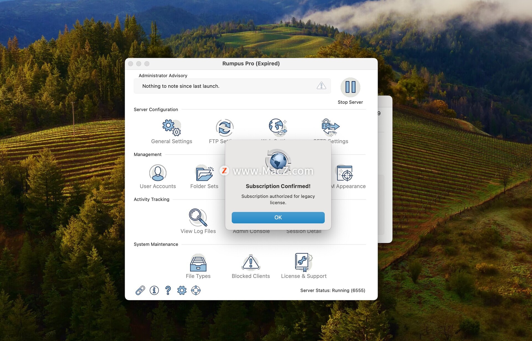Click the Stop Server pause icon
532x341 pixels.
coord(350,87)
